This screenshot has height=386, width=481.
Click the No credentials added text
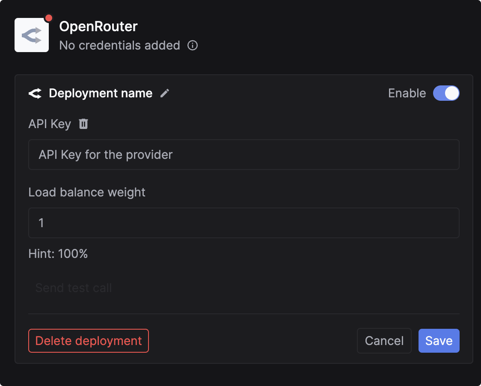click(119, 45)
